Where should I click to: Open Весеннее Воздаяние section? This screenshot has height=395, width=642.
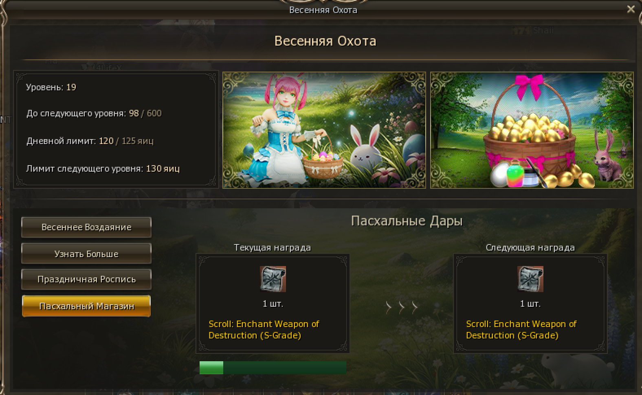(x=86, y=227)
